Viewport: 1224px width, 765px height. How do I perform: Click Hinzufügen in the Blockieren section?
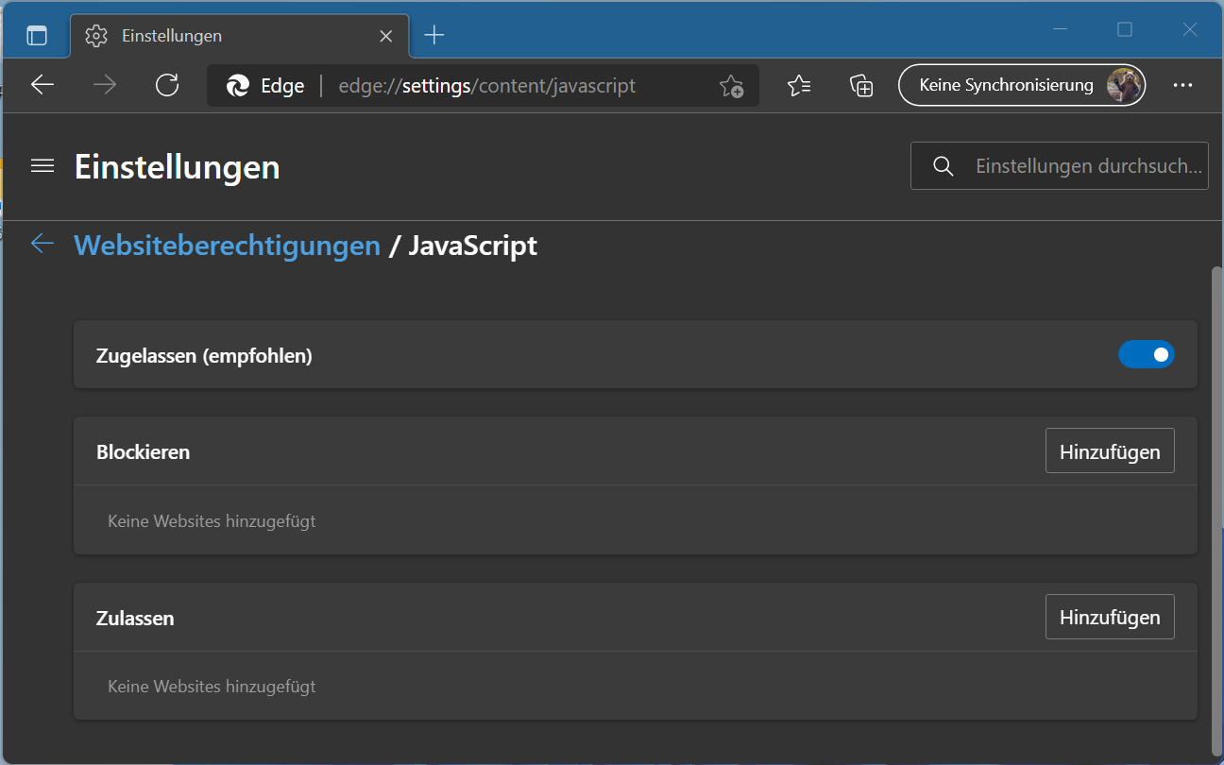1110,450
